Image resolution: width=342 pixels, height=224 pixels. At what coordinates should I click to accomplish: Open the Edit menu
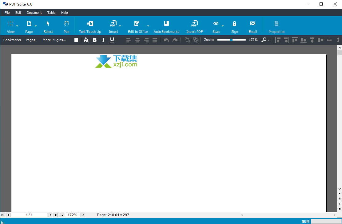point(18,13)
